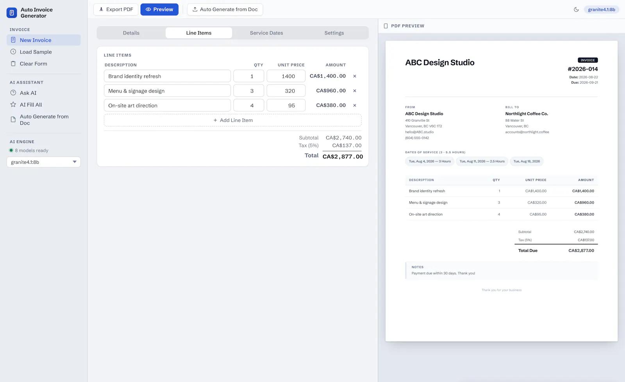Click Northlight Coffee Co. in Bill To
Viewport: 625px width, 382px height.
(x=527, y=114)
